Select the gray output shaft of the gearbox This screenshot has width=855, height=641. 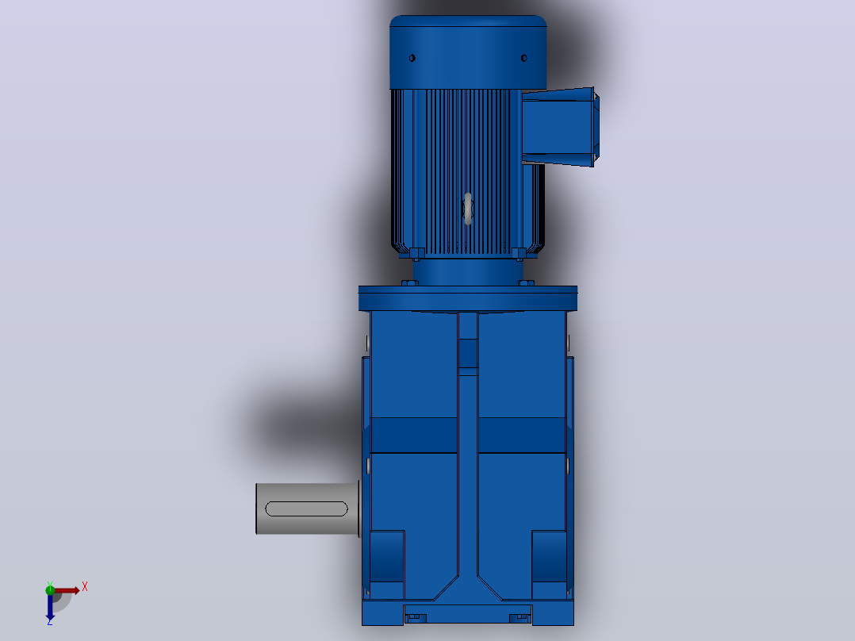coord(308,509)
